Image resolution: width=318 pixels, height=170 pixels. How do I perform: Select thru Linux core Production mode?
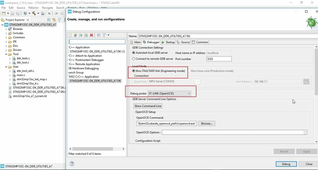tap(210, 71)
